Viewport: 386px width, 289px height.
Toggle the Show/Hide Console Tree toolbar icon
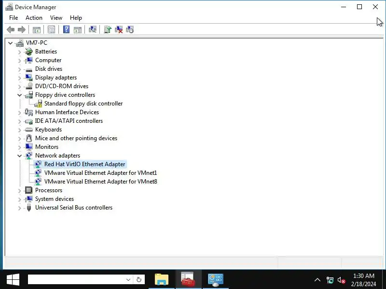[x=37, y=30]
